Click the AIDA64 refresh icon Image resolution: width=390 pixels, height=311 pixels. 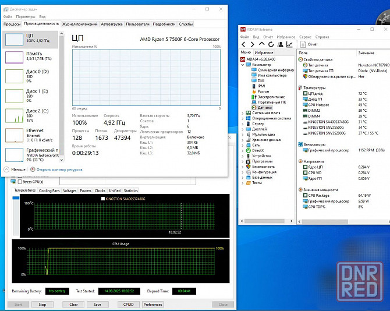(270, 44)
